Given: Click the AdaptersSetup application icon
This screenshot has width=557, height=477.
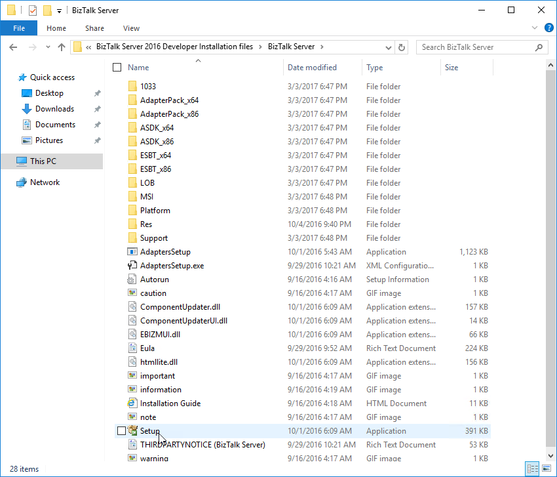Looking at the screenshot, I should click(x=132, y=252).
